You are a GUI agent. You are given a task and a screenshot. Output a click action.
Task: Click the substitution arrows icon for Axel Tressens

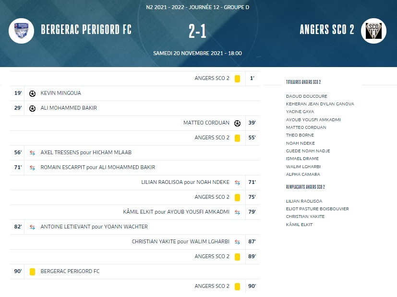point(33,153)
